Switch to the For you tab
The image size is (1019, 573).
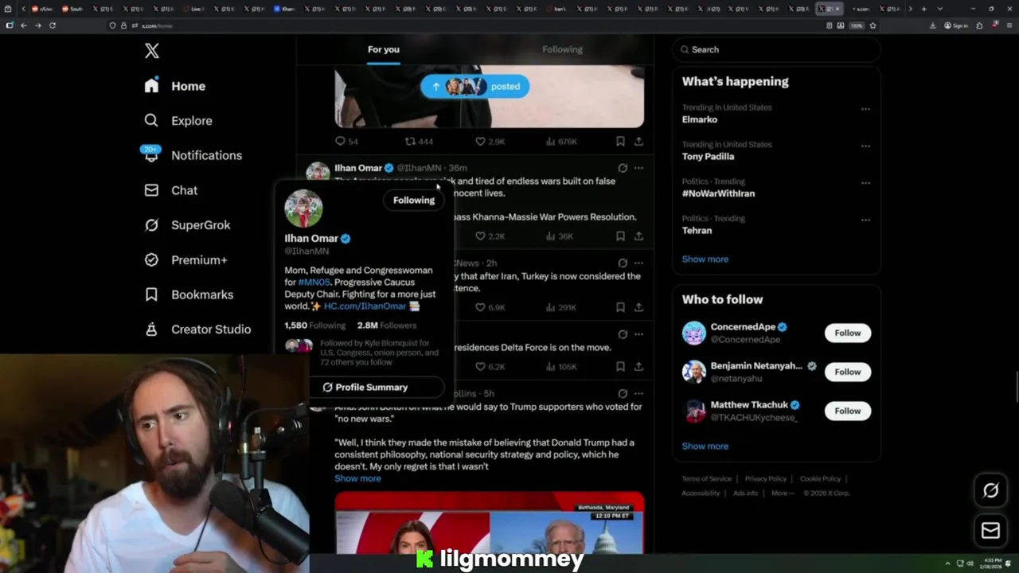click(384, 49)
